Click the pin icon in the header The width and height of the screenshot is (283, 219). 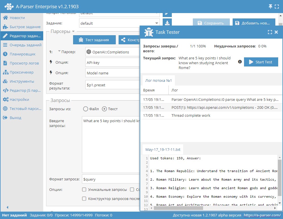pyautogui.click(x=270, y=7)
